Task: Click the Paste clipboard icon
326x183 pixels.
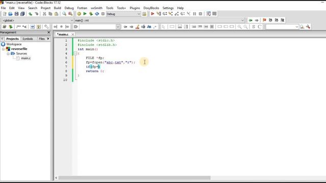Action: tap(57, 14)
